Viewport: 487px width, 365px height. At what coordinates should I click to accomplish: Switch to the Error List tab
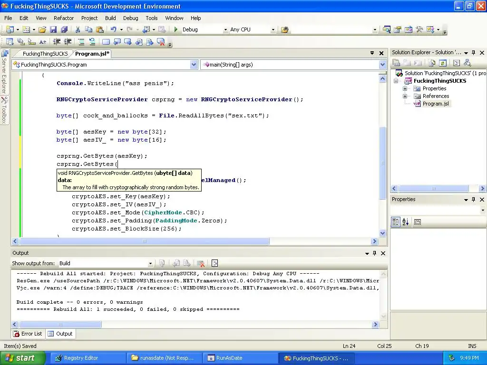coord(28,334)
